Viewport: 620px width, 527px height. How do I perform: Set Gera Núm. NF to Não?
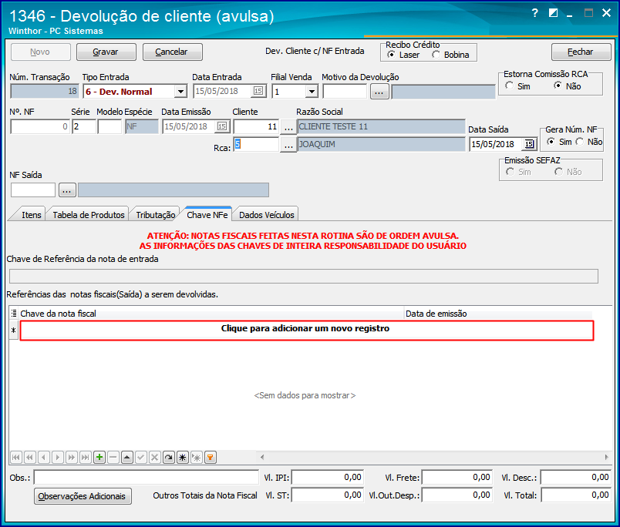tap(580, 142)
